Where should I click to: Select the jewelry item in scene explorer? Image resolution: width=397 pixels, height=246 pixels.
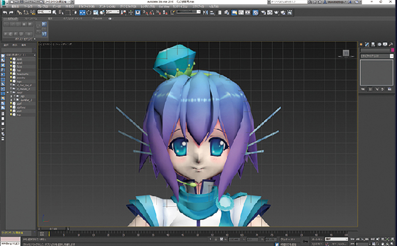[x=21, y=78]
